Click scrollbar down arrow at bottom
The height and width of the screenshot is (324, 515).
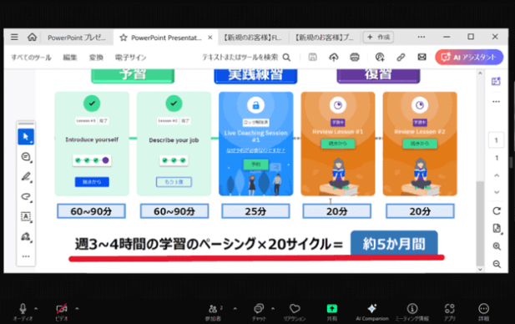pyautogui.click(x=480, y=270)
